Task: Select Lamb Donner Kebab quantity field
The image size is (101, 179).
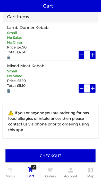Action: pos(87,55)
